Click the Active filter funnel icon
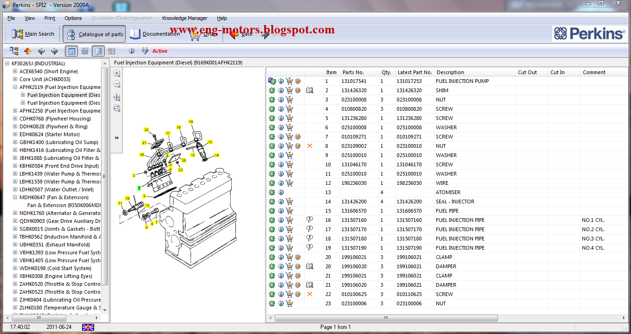This screenshot has width=631, height=334. click(x=145, y=51)
